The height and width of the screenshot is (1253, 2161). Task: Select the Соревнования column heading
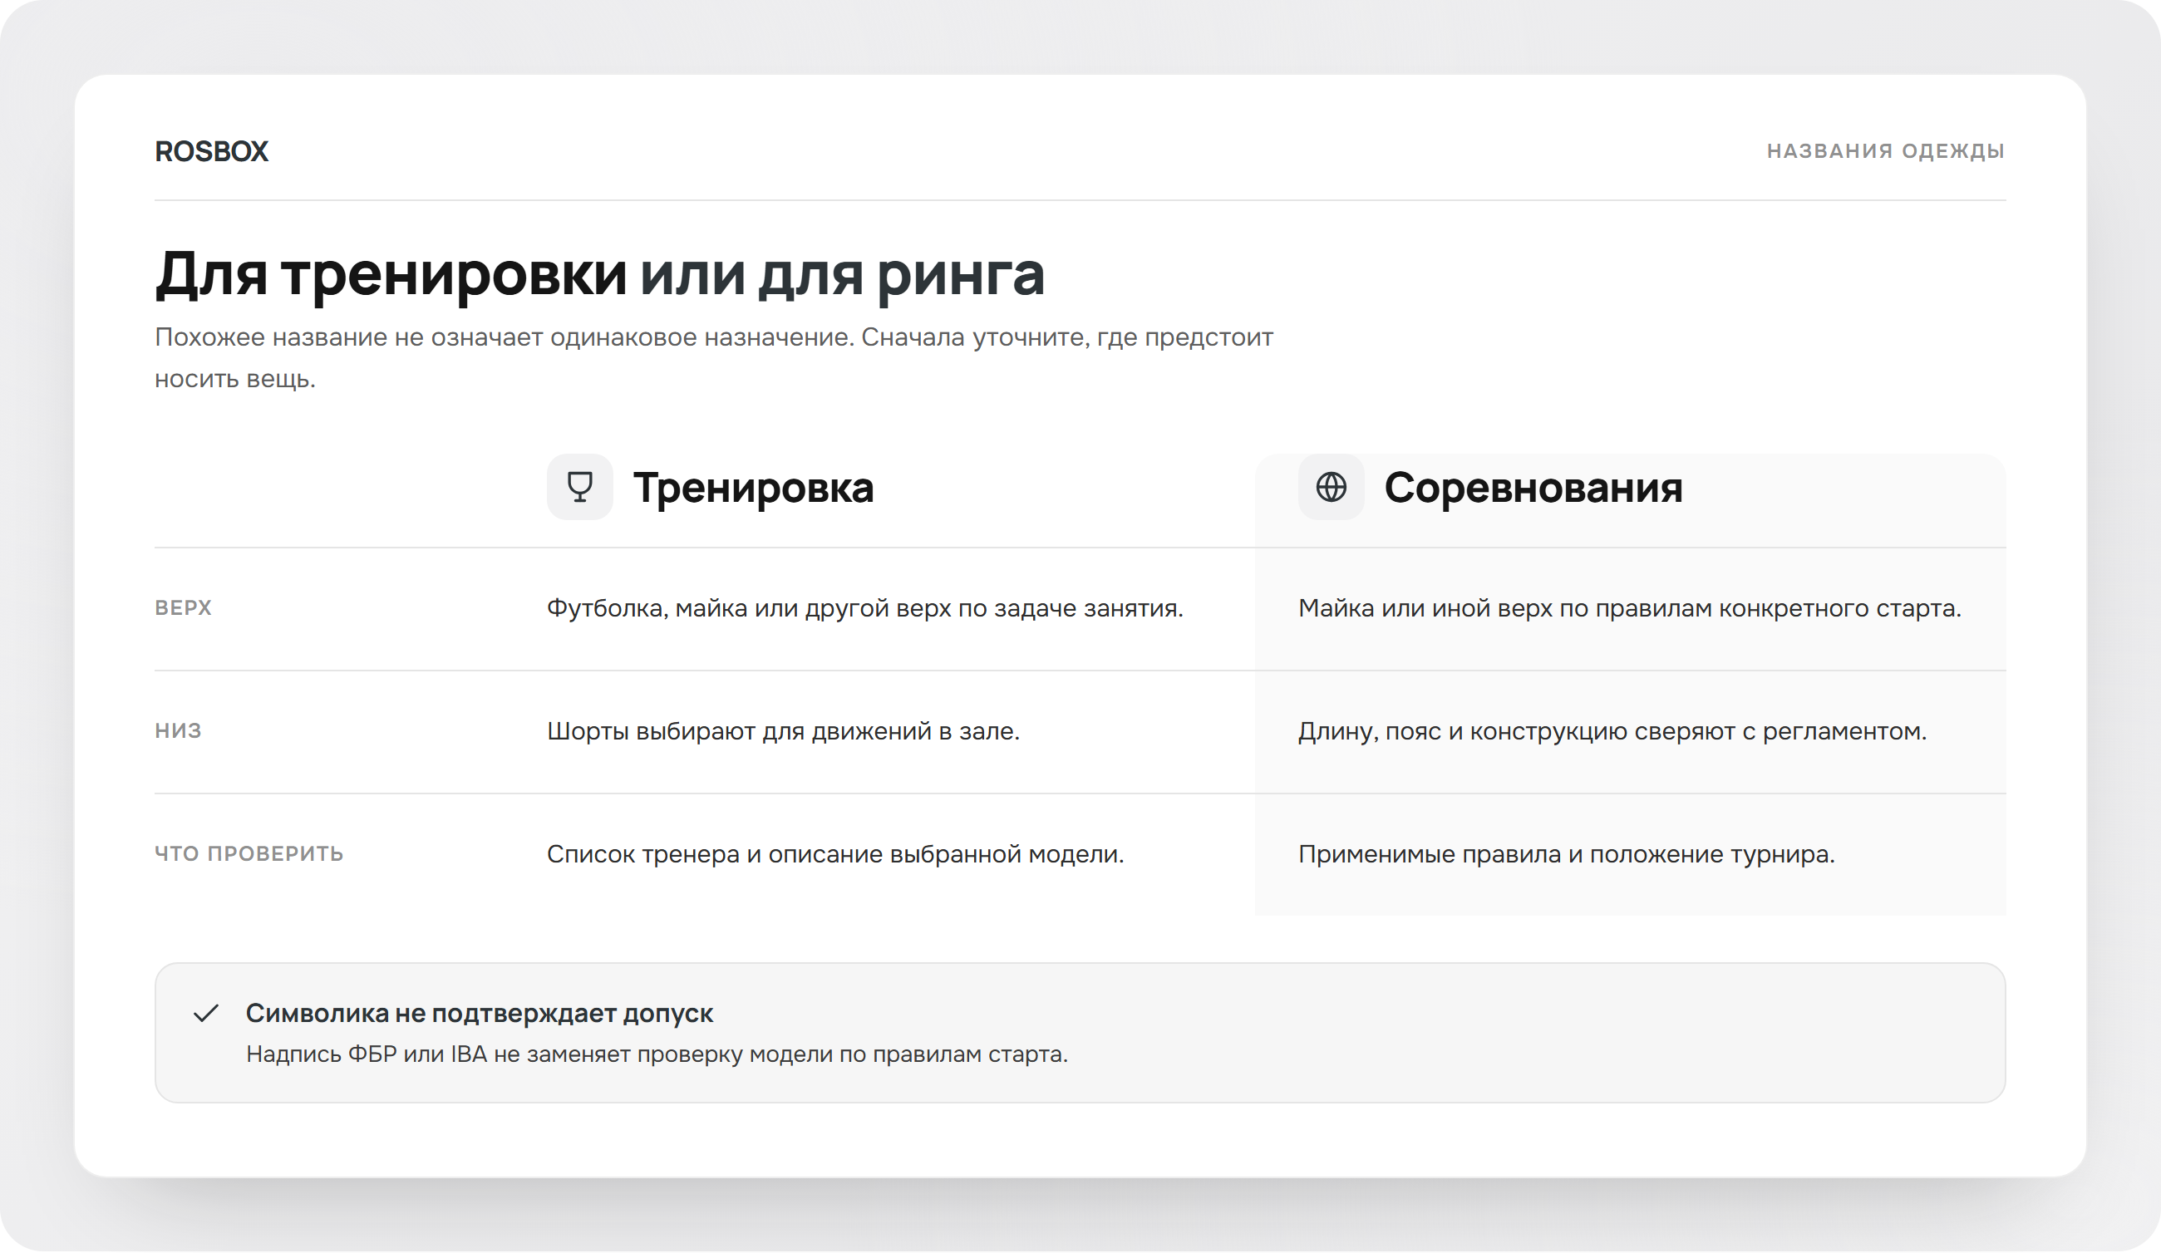tap(1533, 488)
